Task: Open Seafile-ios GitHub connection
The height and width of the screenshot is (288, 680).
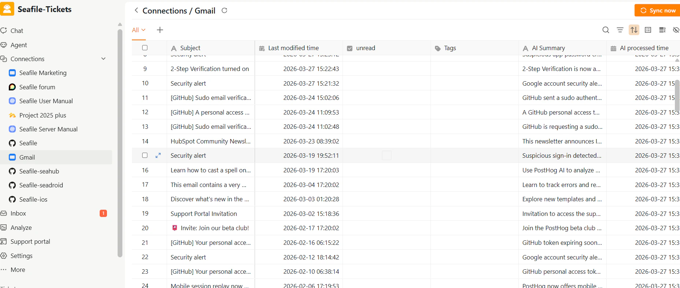Action: point(33,199)
